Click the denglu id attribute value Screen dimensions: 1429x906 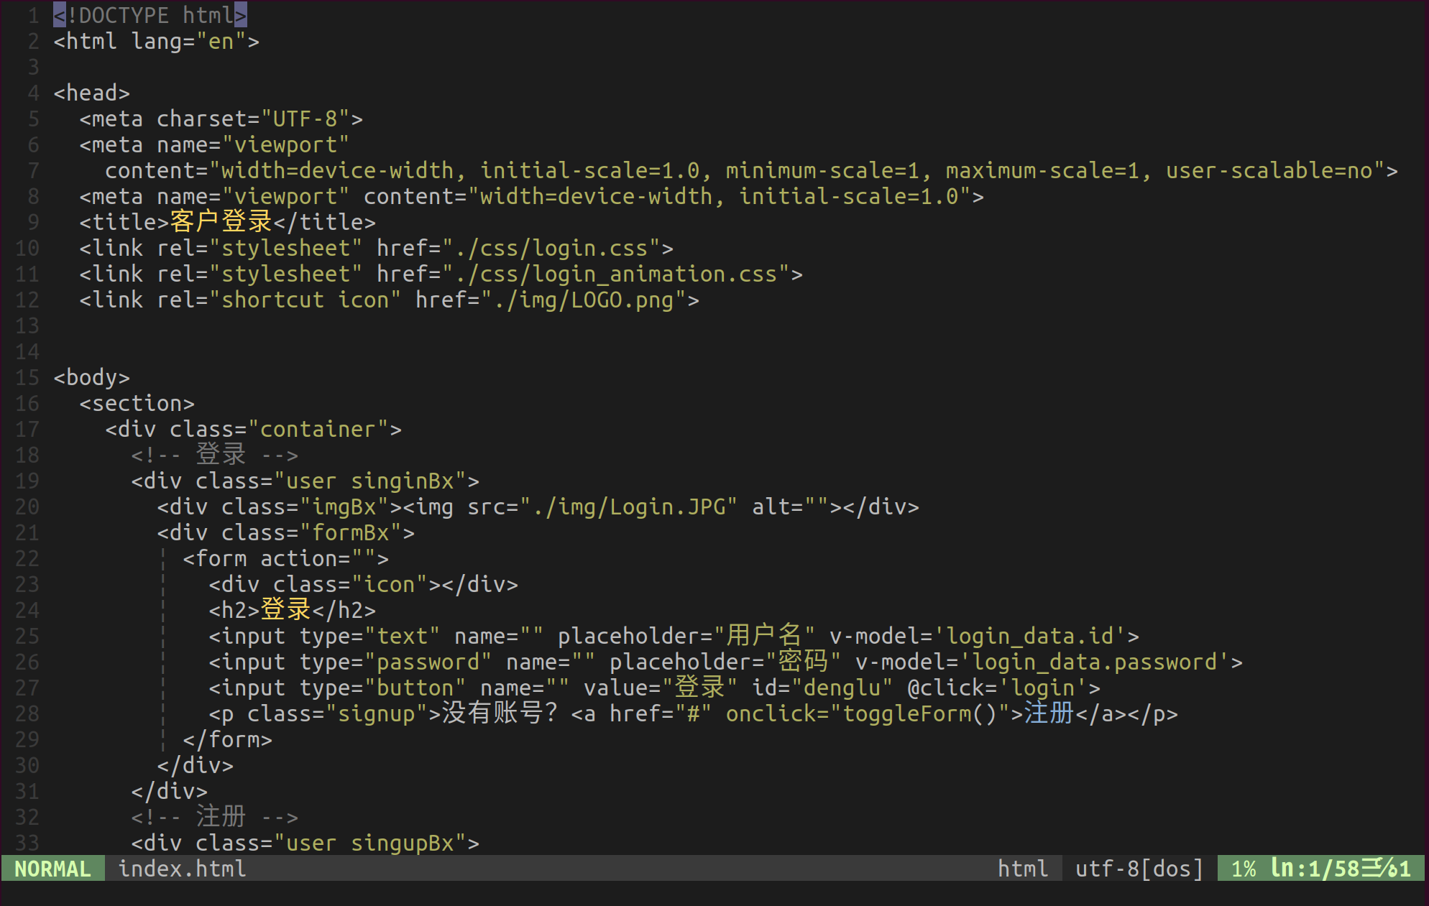click(x=841, y=688)
